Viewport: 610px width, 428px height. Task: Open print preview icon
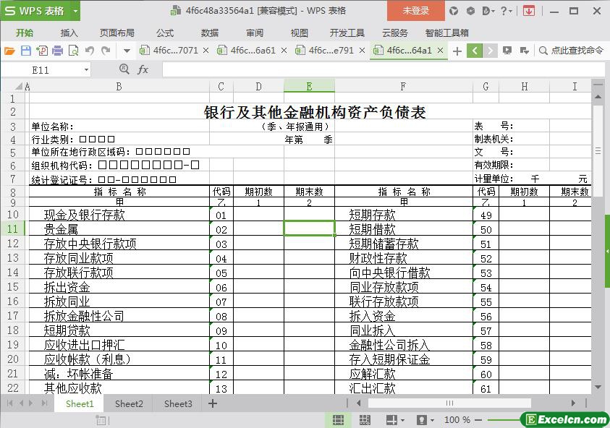[x=74, y=51]
